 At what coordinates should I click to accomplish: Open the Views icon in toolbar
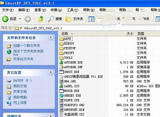[x=91, y=19]
